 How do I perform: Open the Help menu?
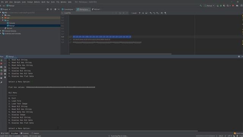point(70,2)
